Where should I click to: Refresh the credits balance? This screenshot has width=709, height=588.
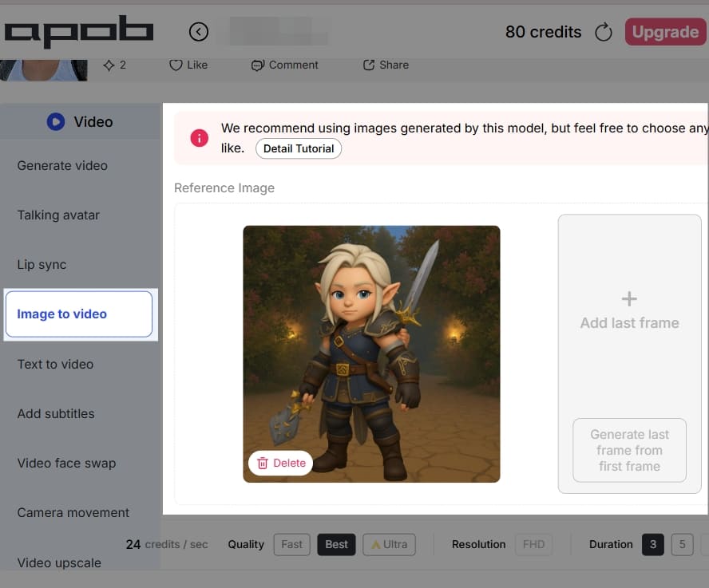[x=604, y=32]
